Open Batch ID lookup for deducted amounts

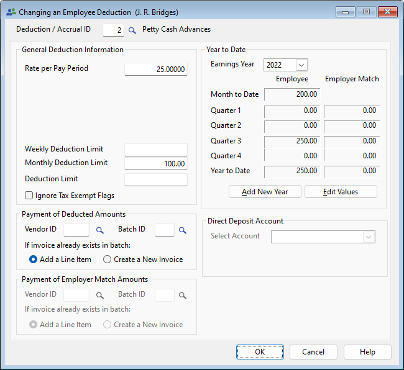coord(183,230)
